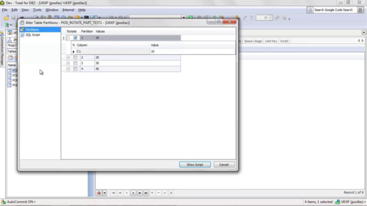367x206 pixels.
Task: Enable Rotate for partition 2
Action: coord(75,58)
